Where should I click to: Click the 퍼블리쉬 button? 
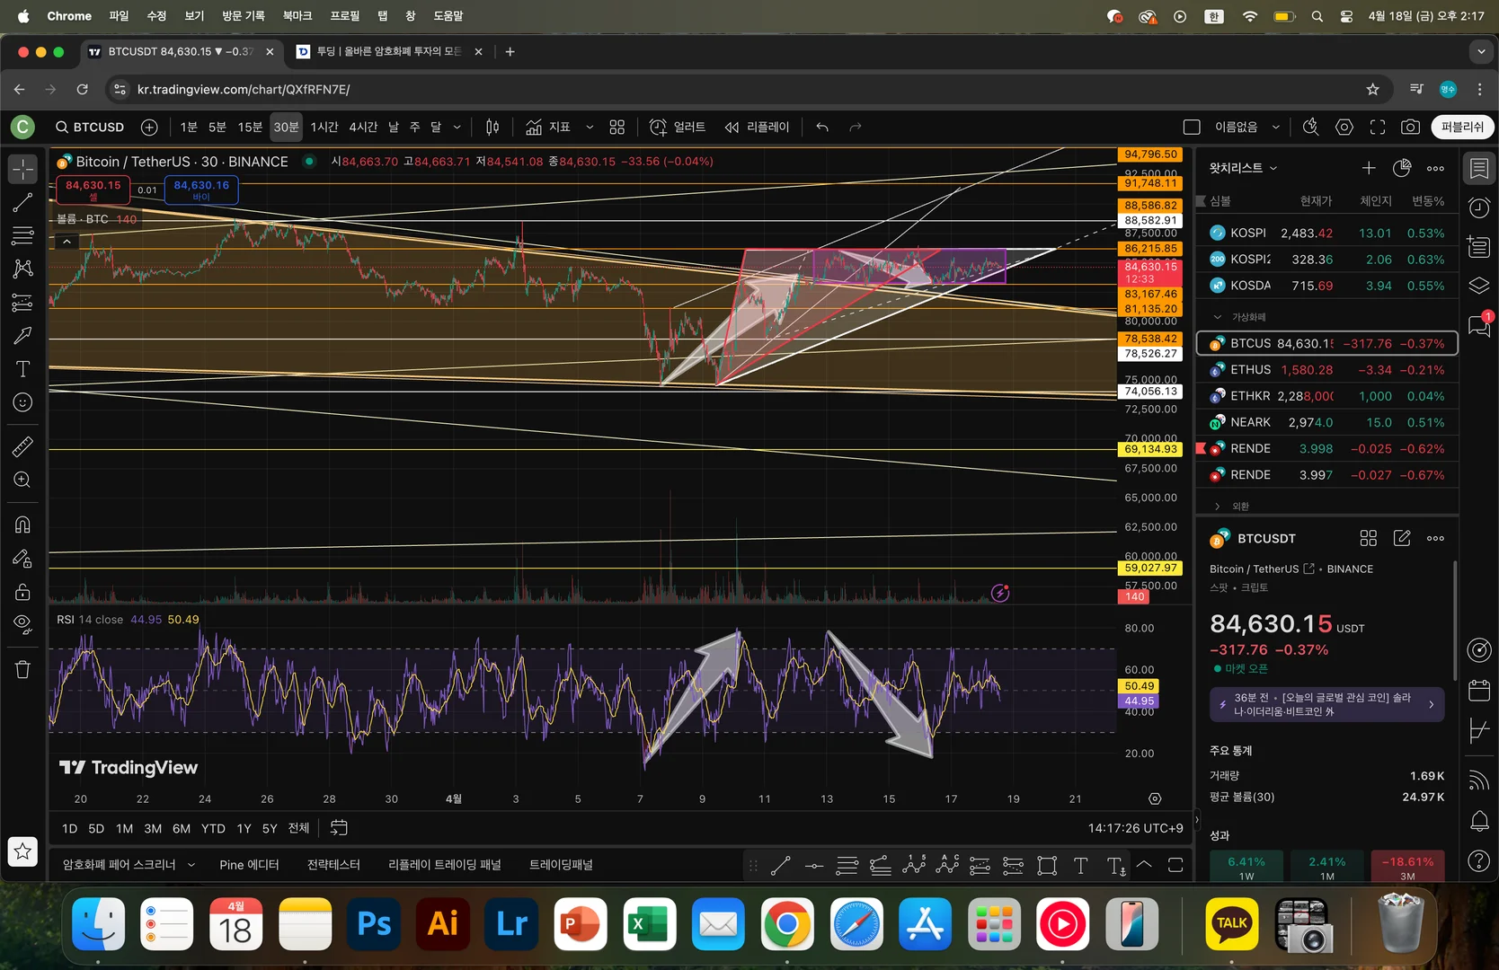1462,128
